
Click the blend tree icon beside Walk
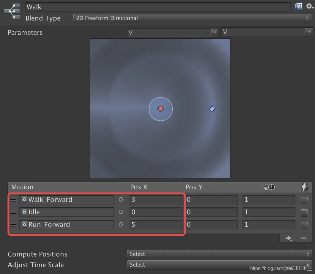pyautogui.click(x=12, y=11)
